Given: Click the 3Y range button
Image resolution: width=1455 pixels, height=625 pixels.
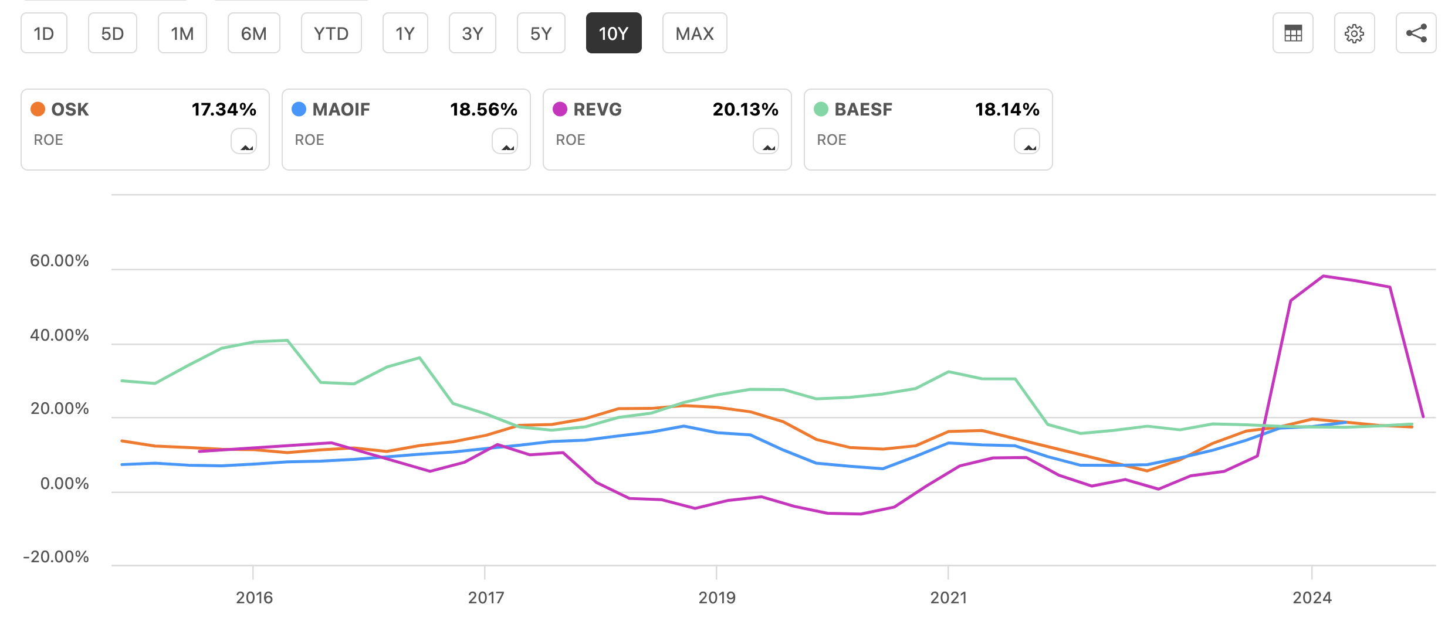Looking at the screenshot, I should point(472,33).
